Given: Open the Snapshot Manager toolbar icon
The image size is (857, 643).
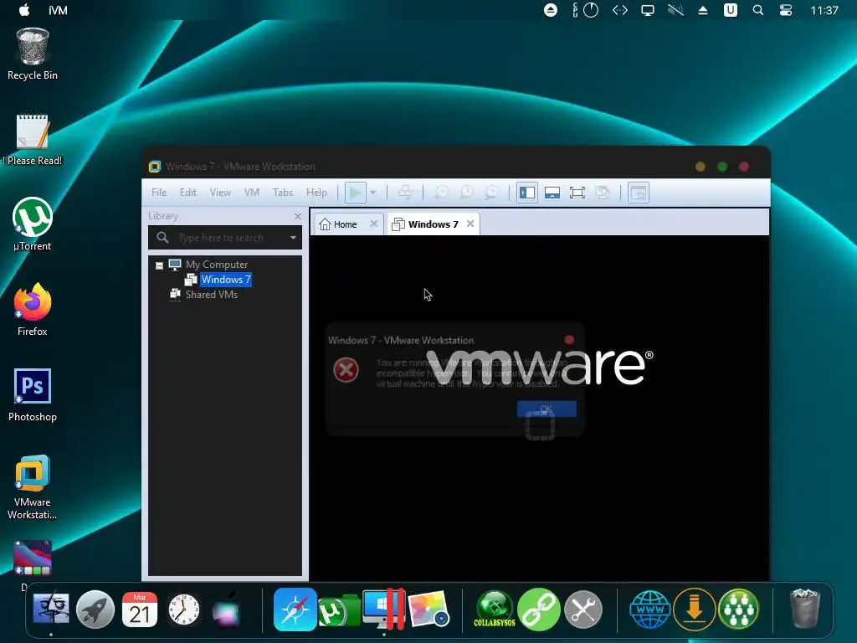Looking at the screenshot, I should (x=492, y=193).
